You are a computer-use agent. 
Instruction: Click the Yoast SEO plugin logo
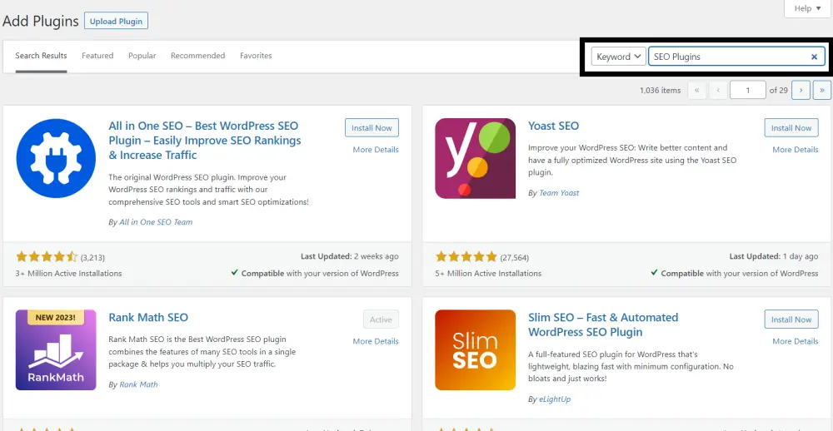point(475,158)
